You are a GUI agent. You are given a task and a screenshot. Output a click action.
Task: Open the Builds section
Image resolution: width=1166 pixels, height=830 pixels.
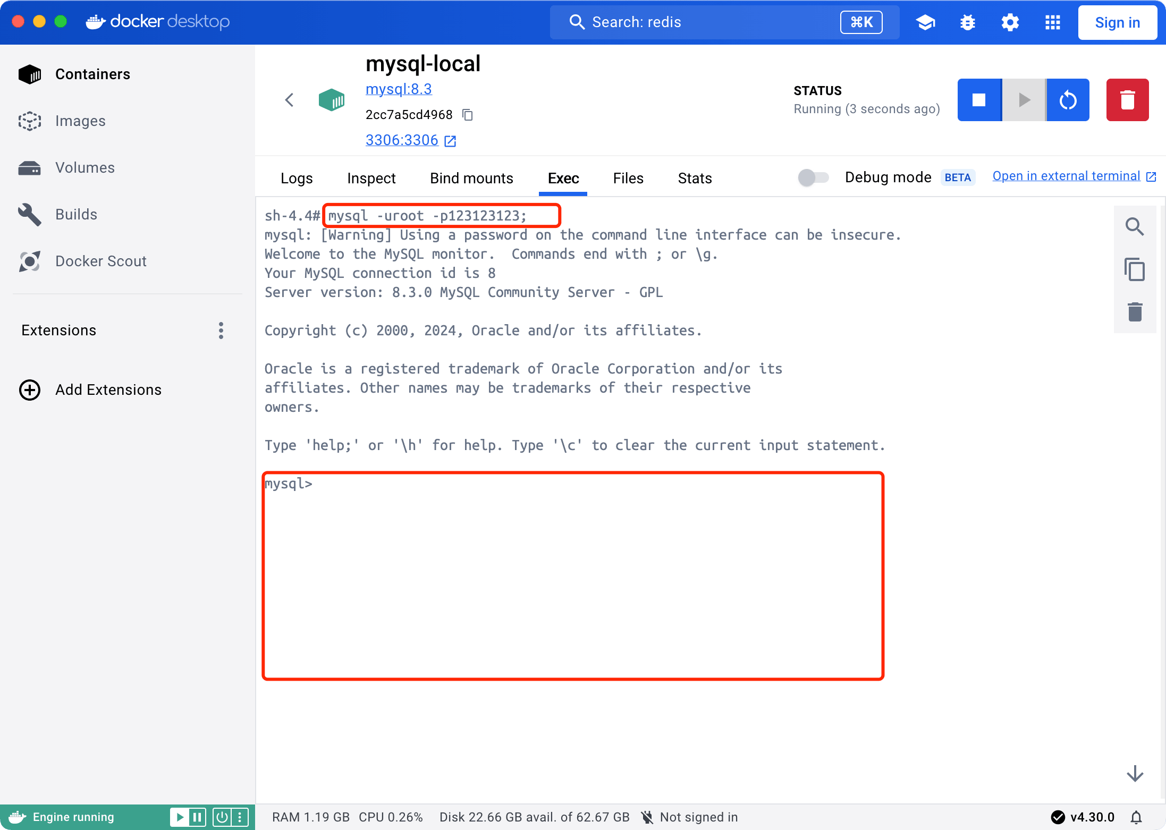coord(57,214)
